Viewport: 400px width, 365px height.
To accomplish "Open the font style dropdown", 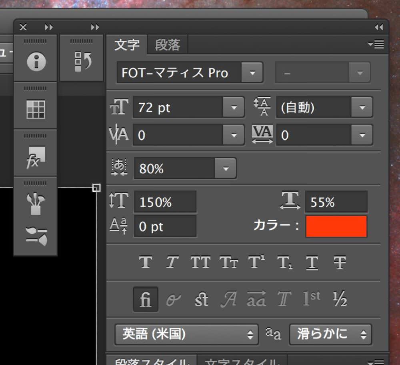I will click(x=360, y=73).
